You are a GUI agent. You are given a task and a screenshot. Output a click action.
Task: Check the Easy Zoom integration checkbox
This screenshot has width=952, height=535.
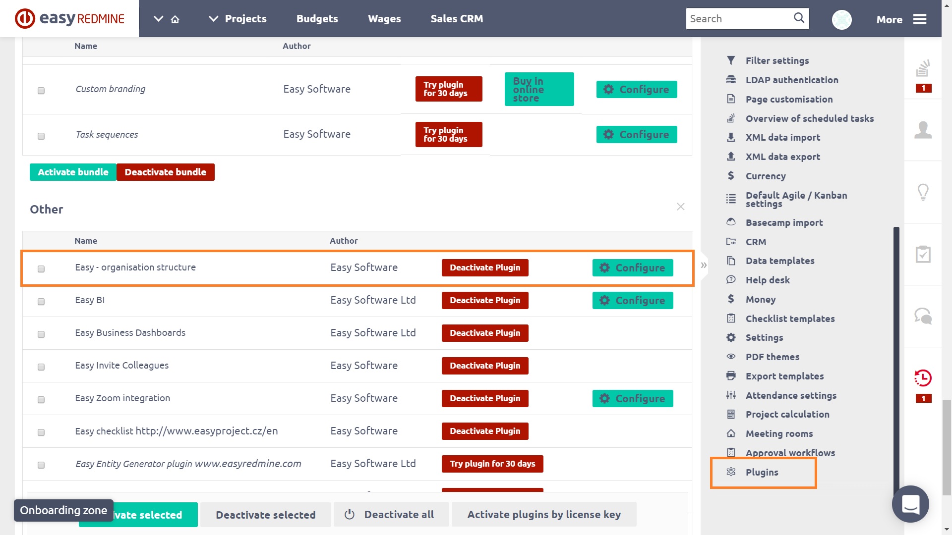[41, 400]
